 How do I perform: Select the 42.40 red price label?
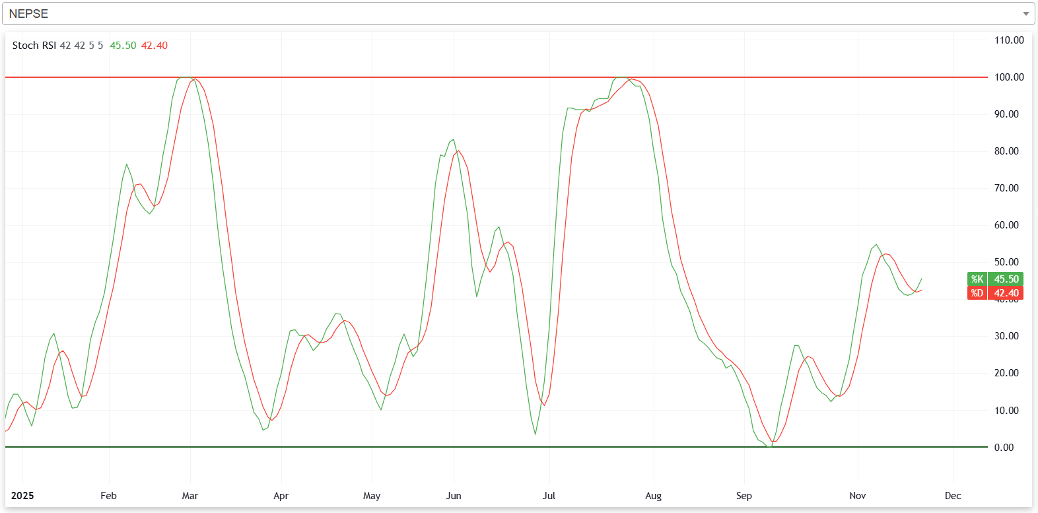pyautogui.click(x=1006, y=293)
